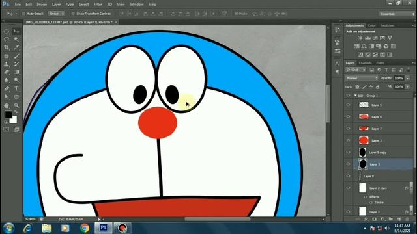Lock all on selected layer

(x=377, y=86)
